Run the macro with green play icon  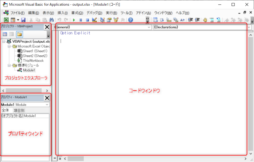pos(74,20)
